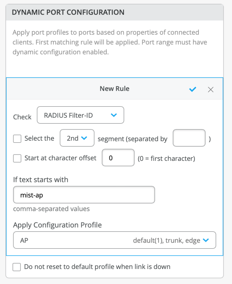The width and height of the screenshot is (232, 284).
Task: Click the text field containing mist-ap
Action: (x=84, y=195)
